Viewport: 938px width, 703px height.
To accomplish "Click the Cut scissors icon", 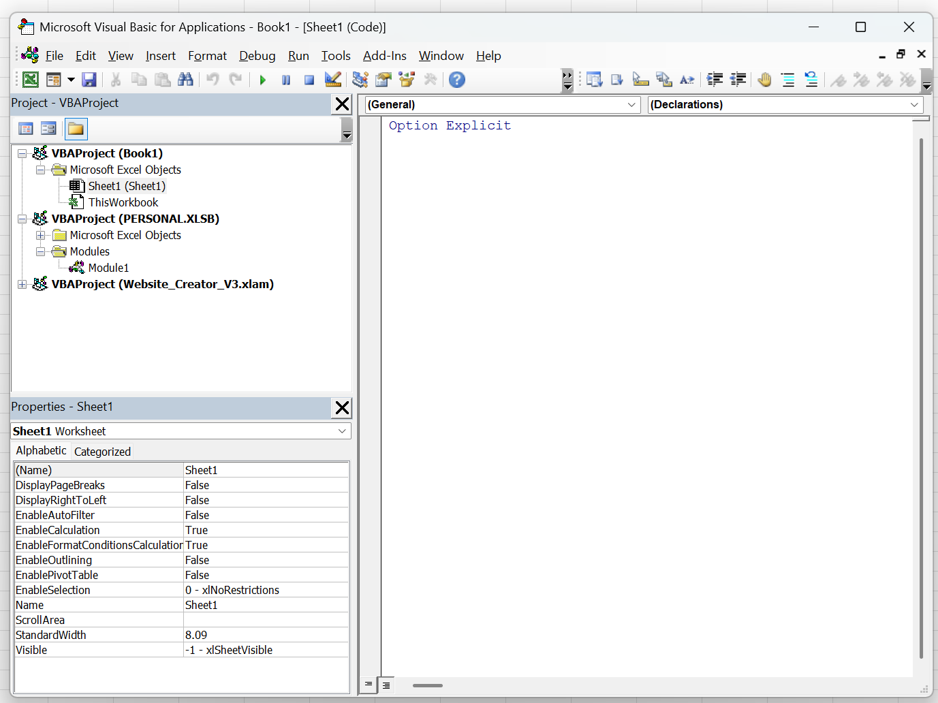I will tap(116, 80).
